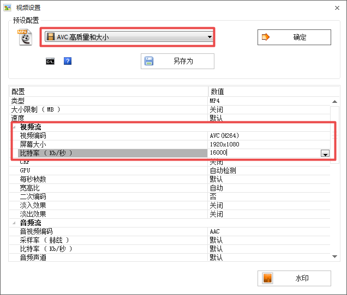Click the scrollbar down arrow
This screenshot has width=347, height=295.
tap(336, 256)
